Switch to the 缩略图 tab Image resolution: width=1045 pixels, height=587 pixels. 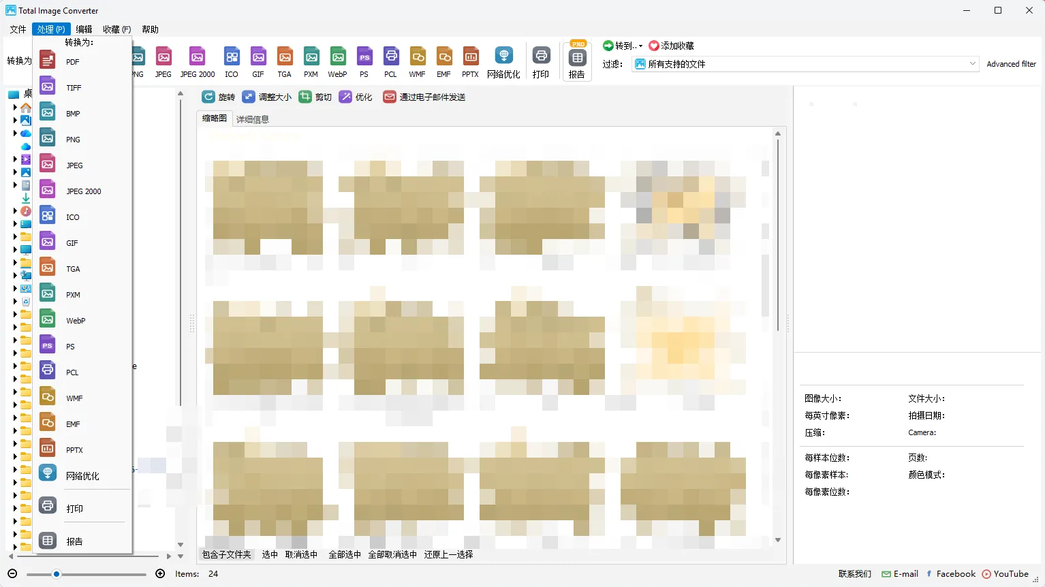215,118
